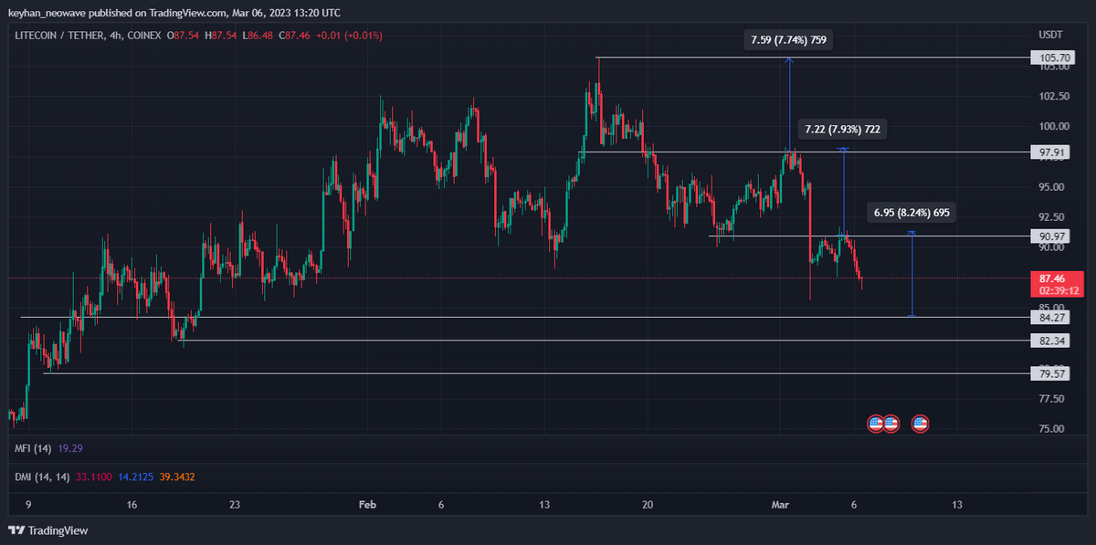Open the rightmost US flag economic event icon
Image resolution: width=1096 pixels, height=545 pixels.
921,424
